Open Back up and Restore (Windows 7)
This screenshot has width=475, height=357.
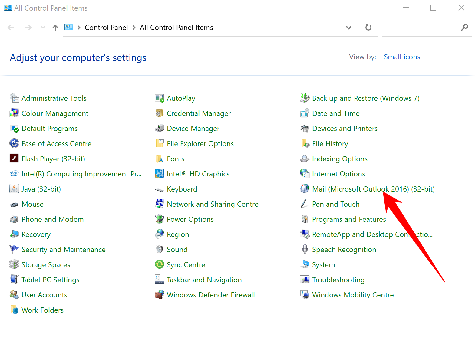[366, 98]
